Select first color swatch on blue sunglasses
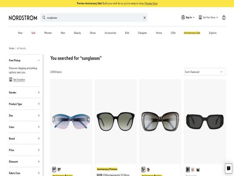This screenshot has height=176, width=234. pyautogui.click(x=54, y=169)
